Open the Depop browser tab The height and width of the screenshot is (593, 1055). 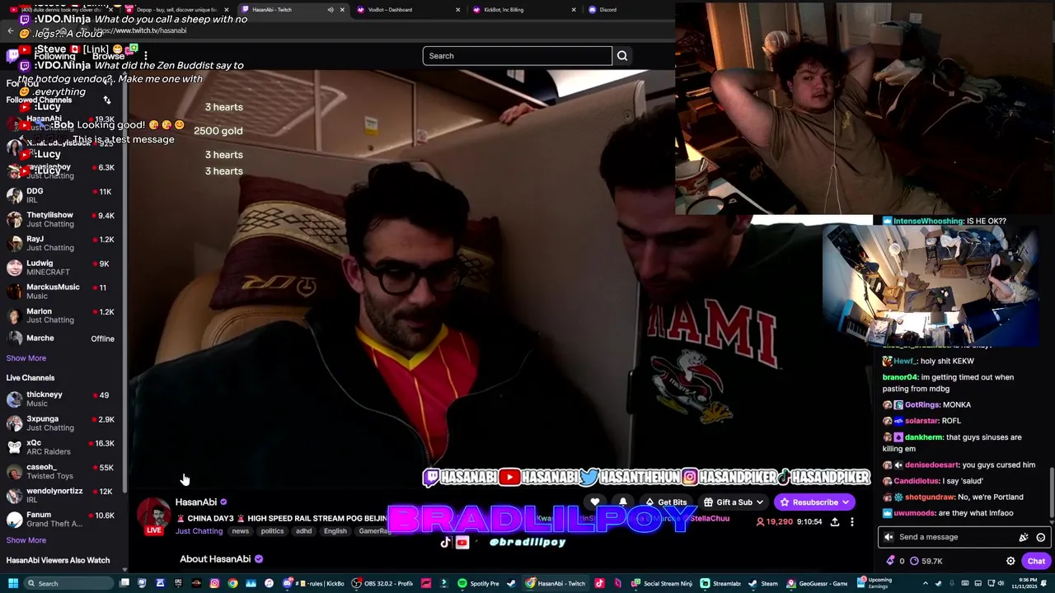pyautogui.click(x=177, y=10)
